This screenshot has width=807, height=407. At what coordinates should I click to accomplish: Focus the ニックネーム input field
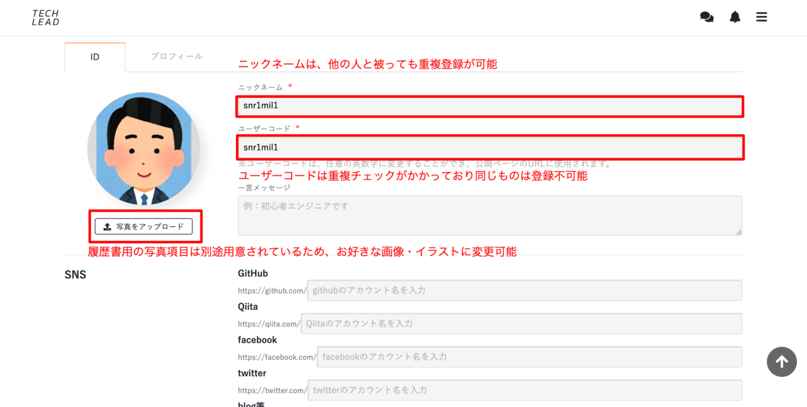(490, 106)
